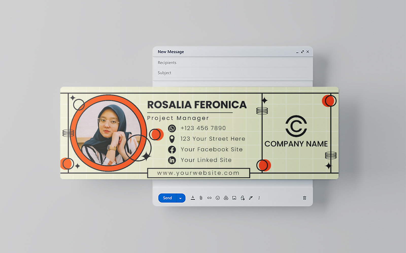
Task: Click '123 Your Street Here' address
Action: (x=213, y=139)
